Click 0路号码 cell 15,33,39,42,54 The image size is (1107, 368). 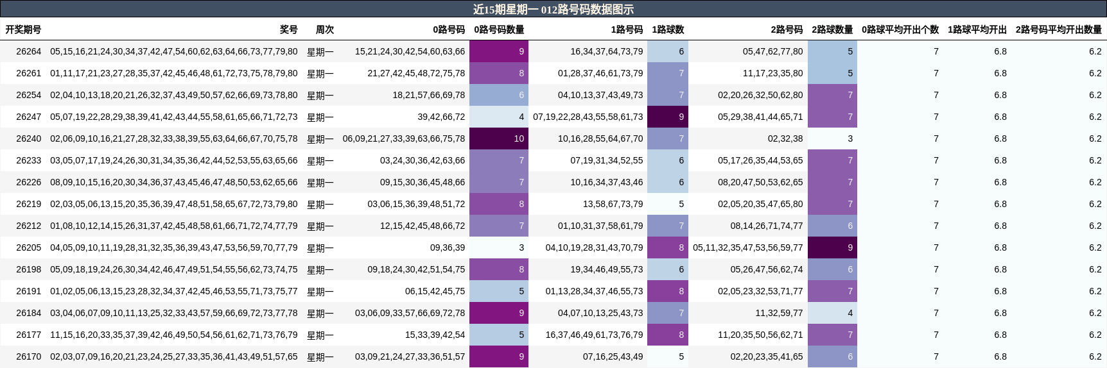click(x=435, y=335)
